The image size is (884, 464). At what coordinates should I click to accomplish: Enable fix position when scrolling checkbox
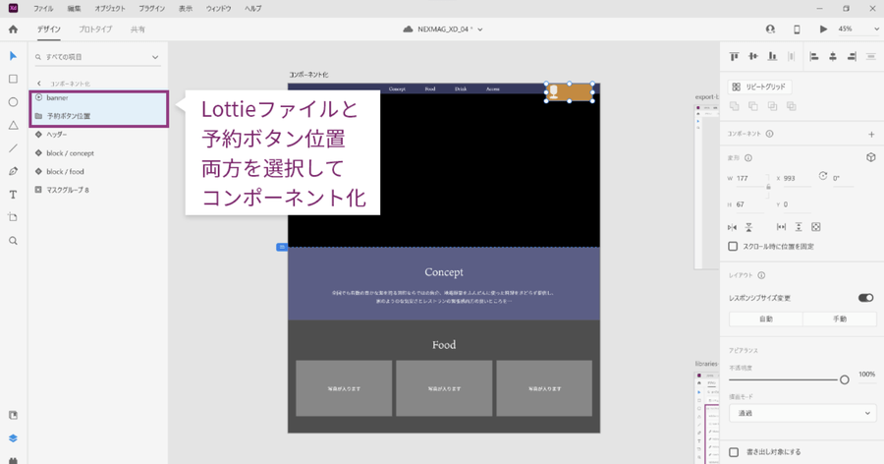pyautogui.click(x=733, y=246)
